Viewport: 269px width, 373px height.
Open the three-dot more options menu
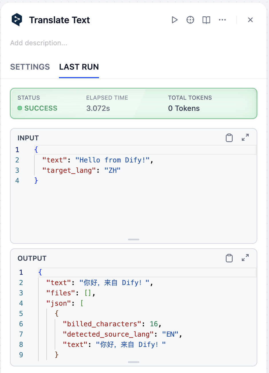(222, 20)
